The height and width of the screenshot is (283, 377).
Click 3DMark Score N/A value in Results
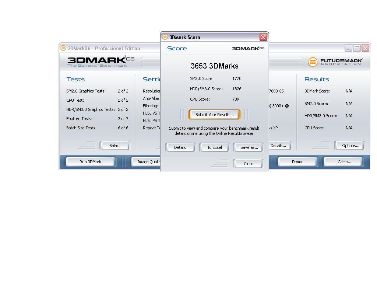coord(349,91)
